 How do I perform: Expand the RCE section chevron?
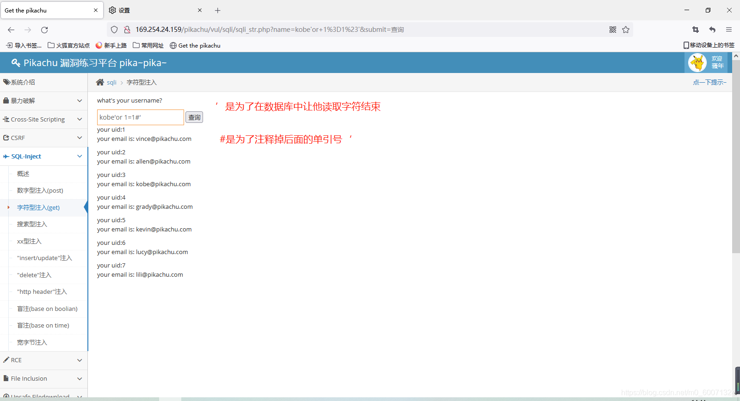pyautogui.click(x=80, y=360)
